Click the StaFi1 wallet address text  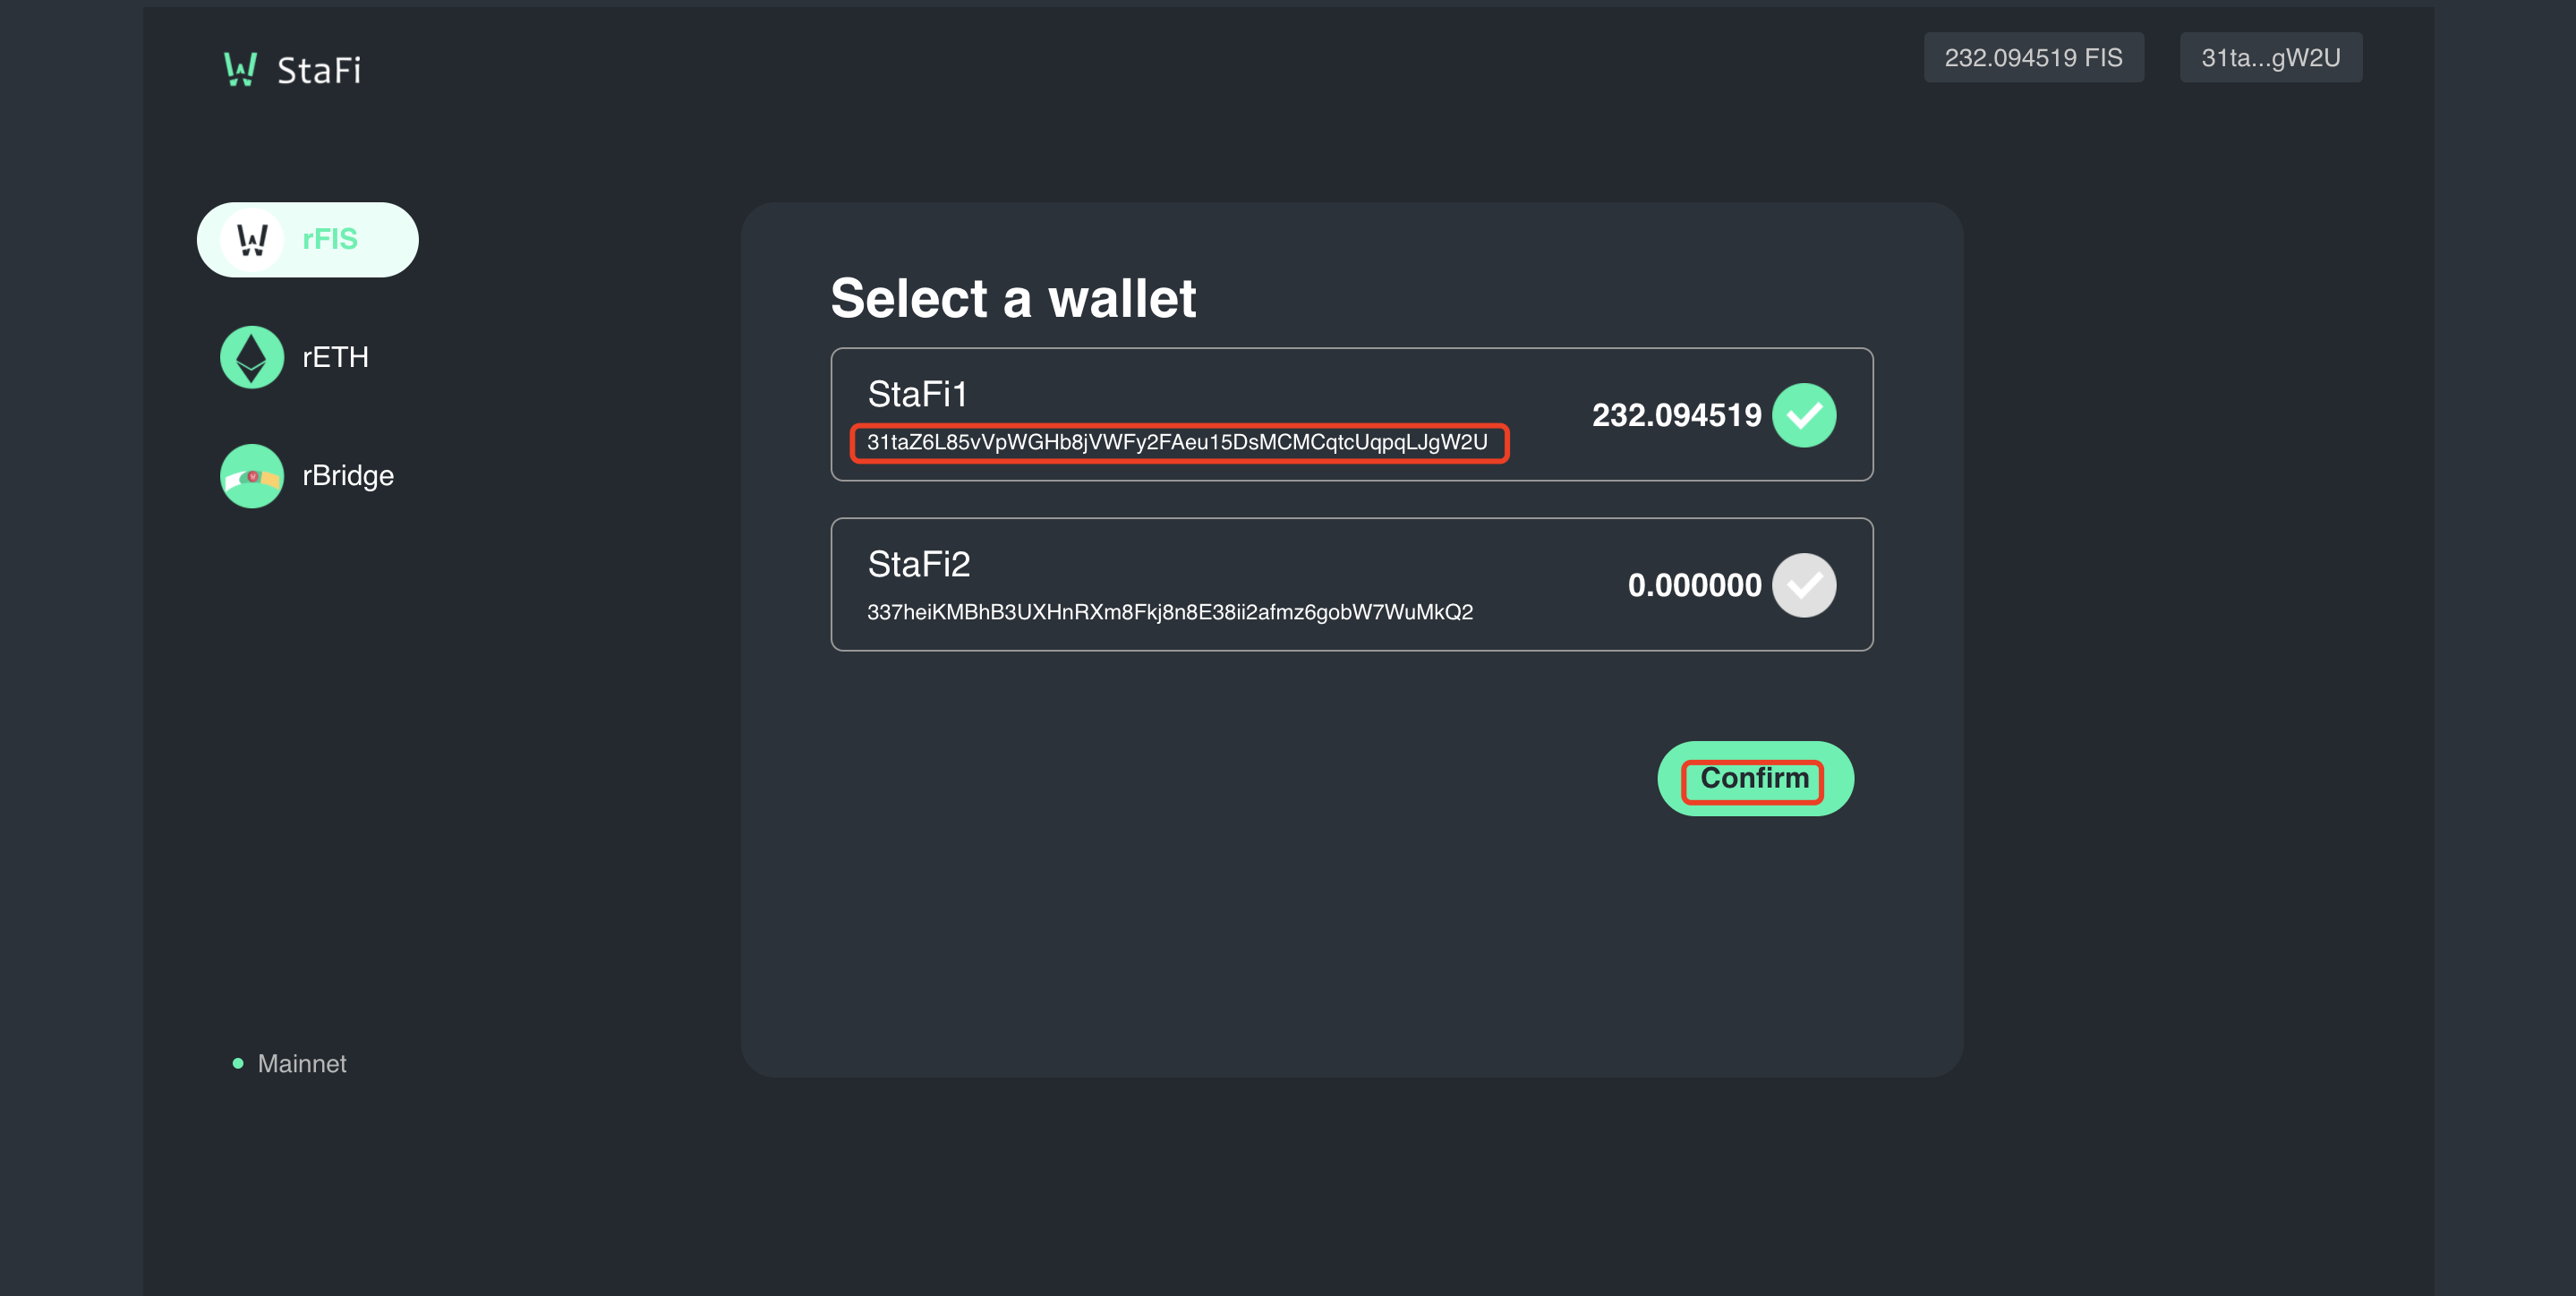point(1178,442)
